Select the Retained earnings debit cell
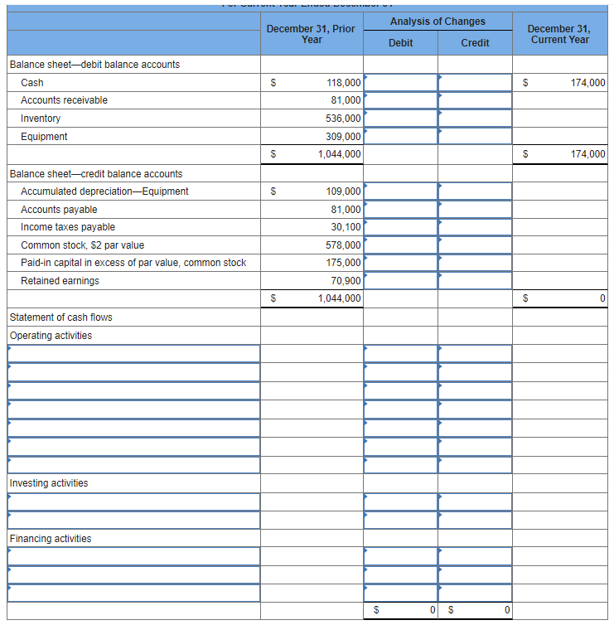Image resolution: width=614 pixels, height=625 pixels. (400, 281)
